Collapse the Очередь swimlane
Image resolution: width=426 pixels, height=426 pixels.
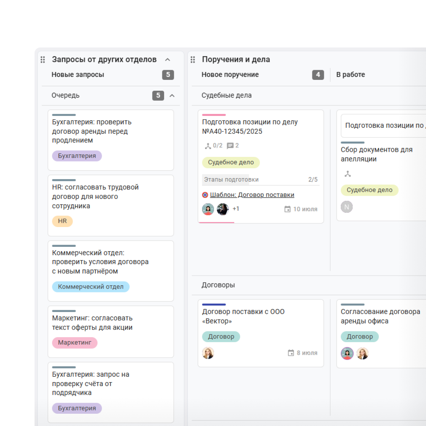pos(172,95)
